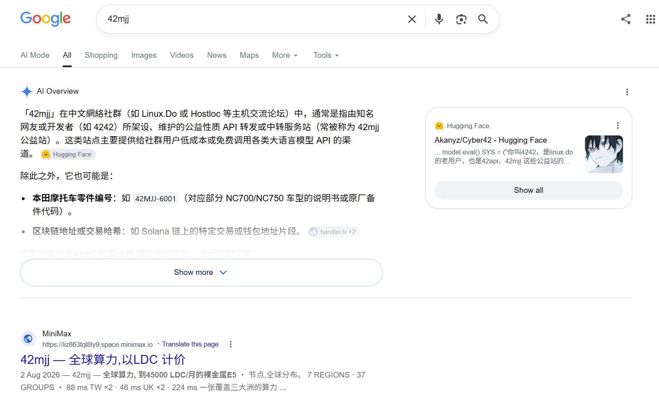Click the share icon

[626, 19]
